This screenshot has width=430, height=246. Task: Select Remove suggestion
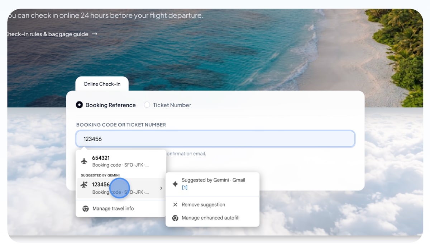click(212, 205)
